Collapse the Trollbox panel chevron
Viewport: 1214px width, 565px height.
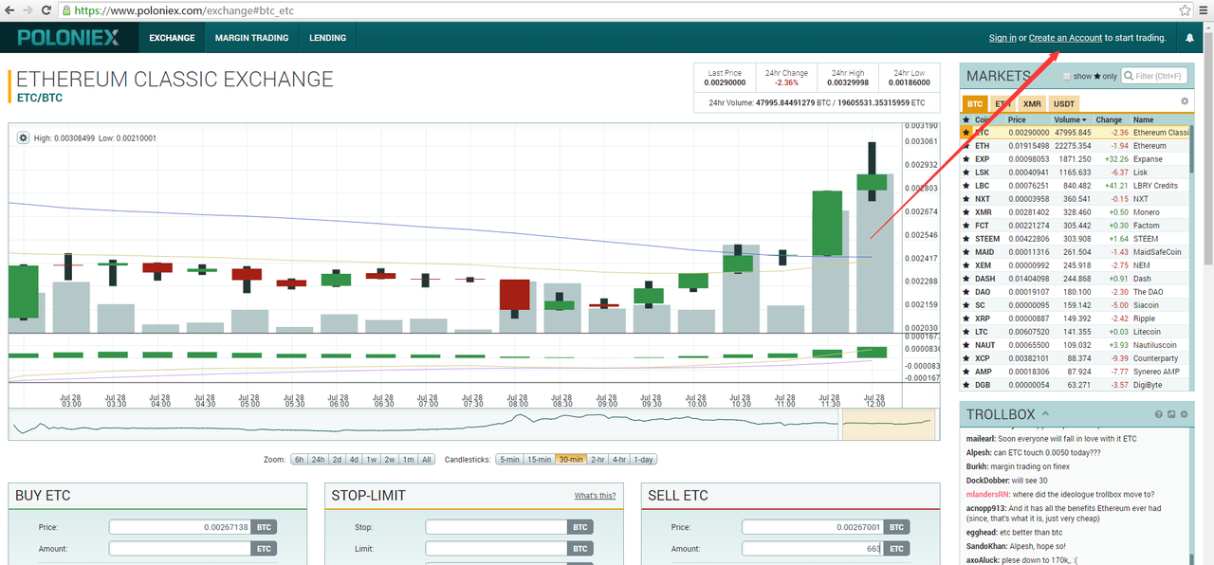[x=1045, y=414]
